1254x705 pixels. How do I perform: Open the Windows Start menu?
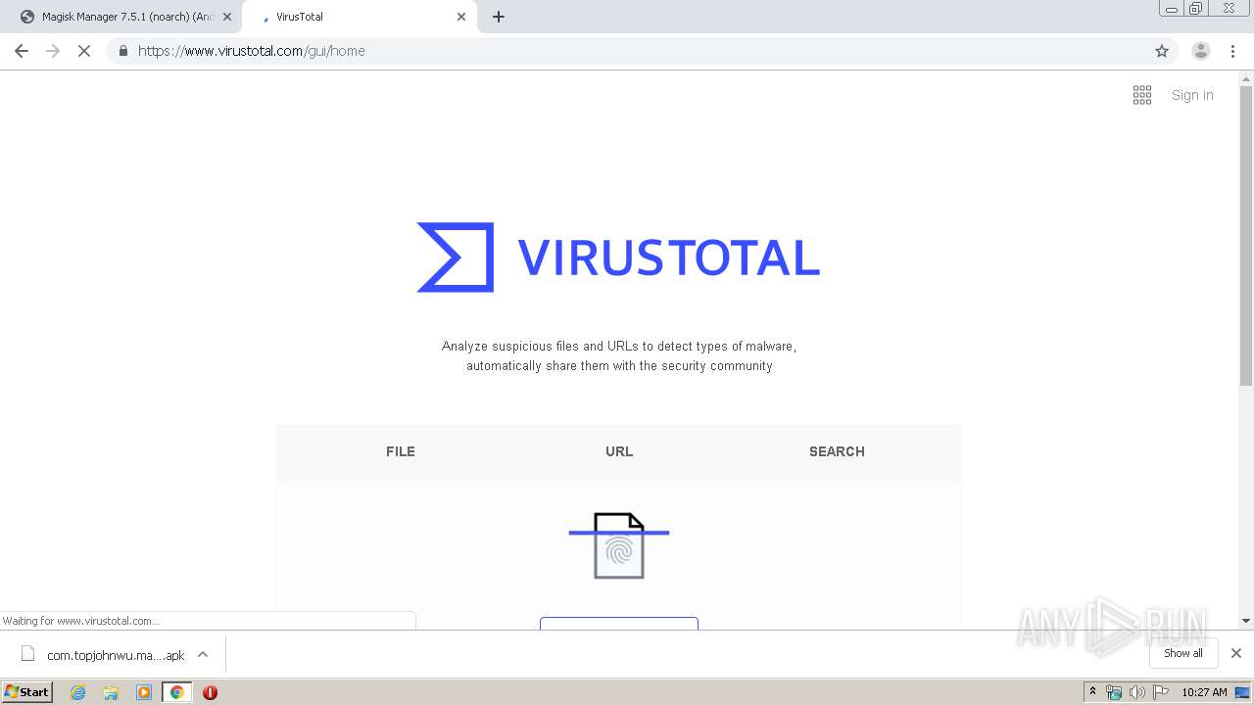(27, 691)
